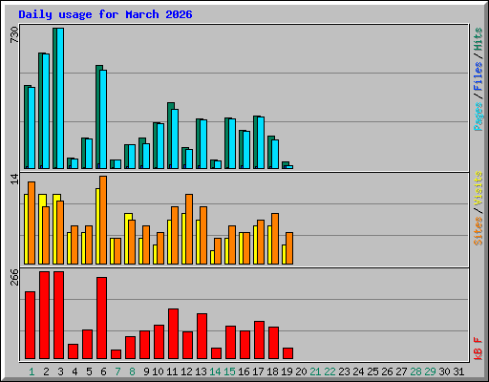Click day label 1 on the x-axis
The height and width of the screenshot is (382, 489).
click(x=32, y=371)
